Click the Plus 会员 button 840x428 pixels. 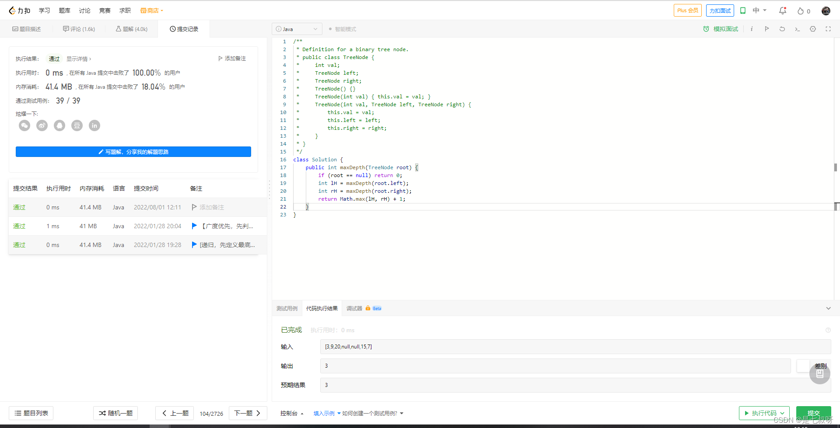click(x=688, y=10)
